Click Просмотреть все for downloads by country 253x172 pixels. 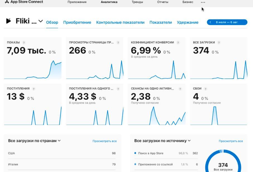[x=105, y=141]
